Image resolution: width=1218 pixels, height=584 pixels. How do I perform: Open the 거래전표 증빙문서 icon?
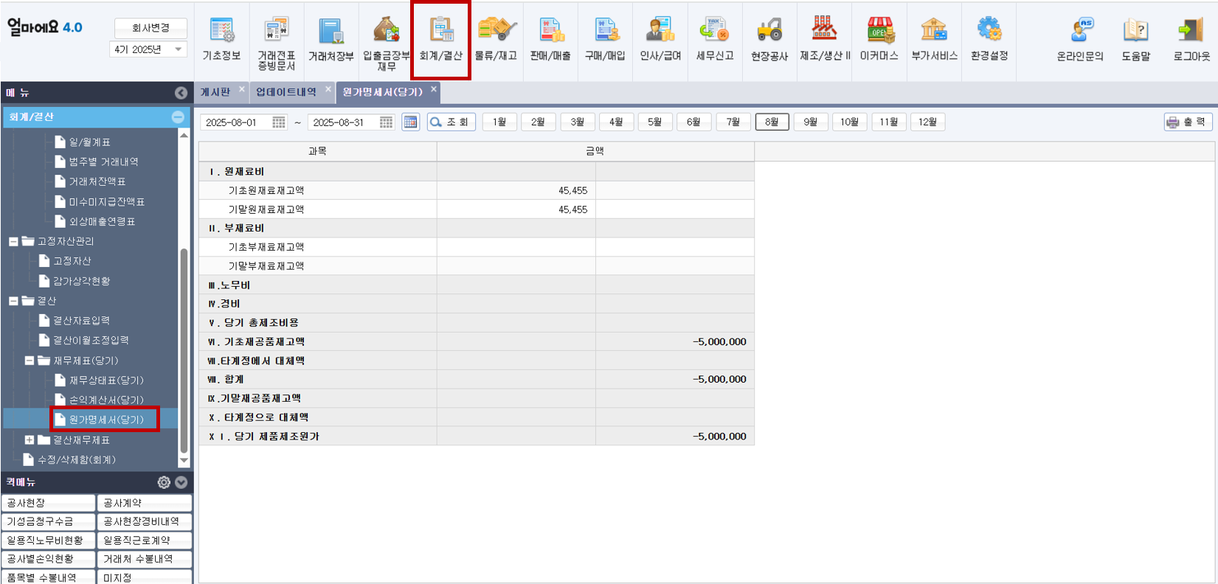click(276, 44)
